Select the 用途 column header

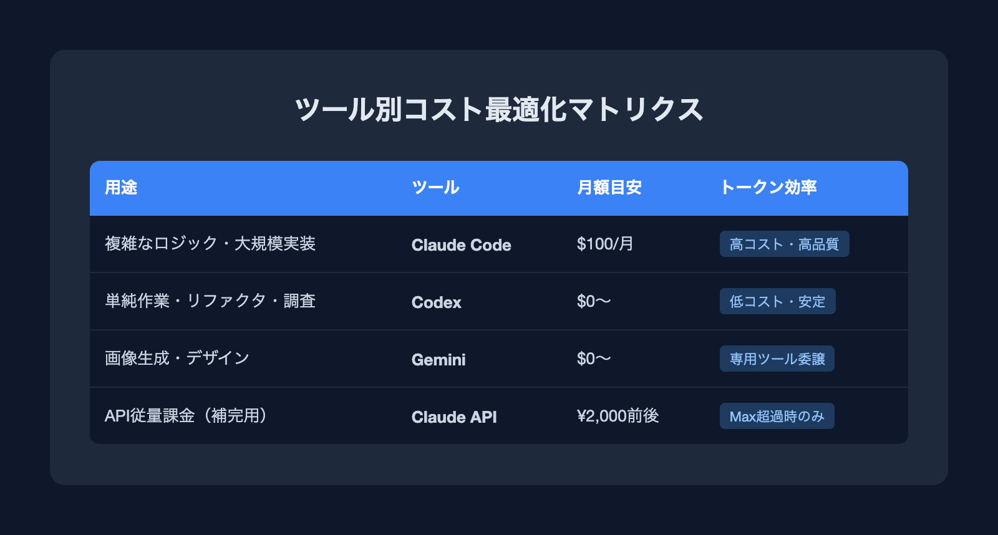point(121,188)
